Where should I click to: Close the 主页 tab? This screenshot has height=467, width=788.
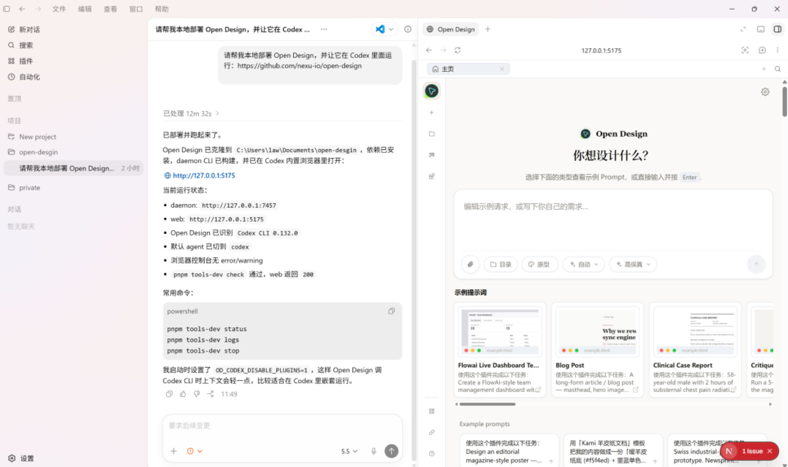(x=502, y=69)
